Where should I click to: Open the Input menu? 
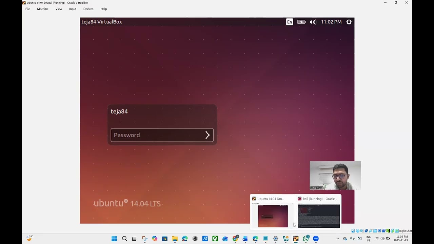point(73,9)
